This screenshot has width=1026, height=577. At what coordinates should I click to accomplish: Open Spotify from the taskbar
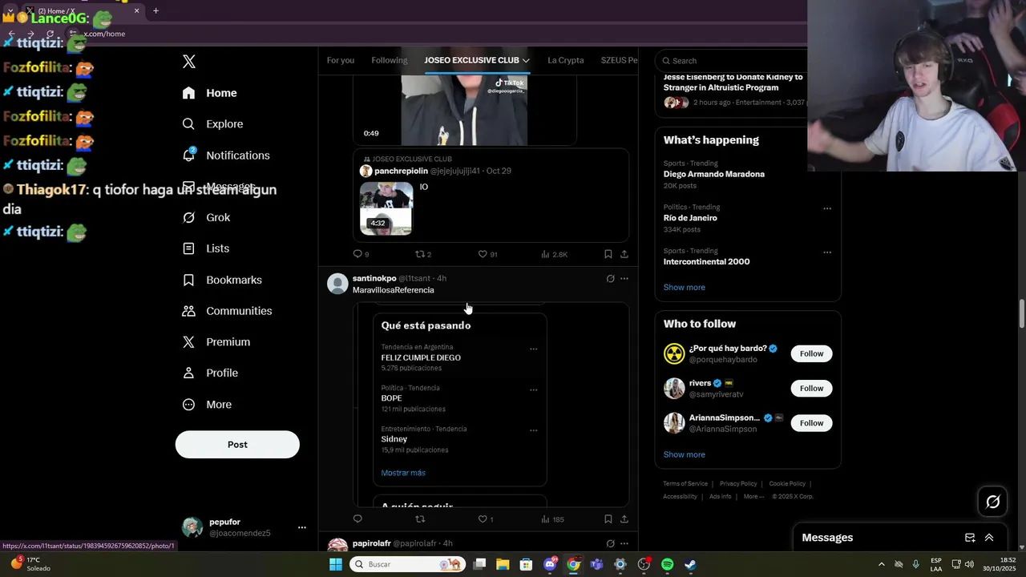click(667, 564)
